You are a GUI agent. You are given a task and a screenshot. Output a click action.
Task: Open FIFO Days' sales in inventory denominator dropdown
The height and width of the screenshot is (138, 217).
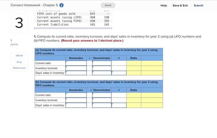[102, 105]
